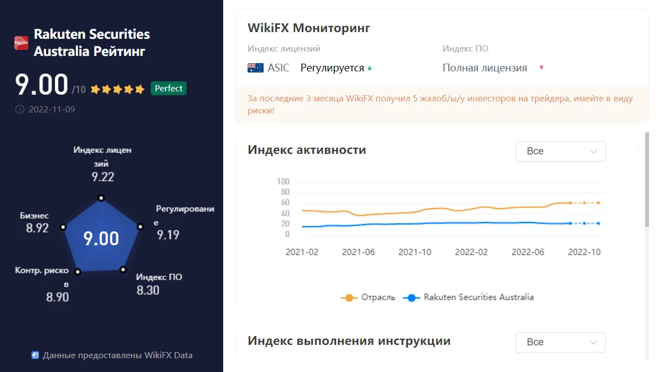
Task: Open the Все dropdown for Индекс выполнения инструкции
Action: [x=560, y=342]
